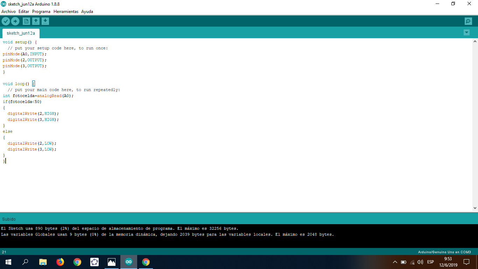Show hidden tray icons chevron
This screenshot has height=269, width=478.
[x=395, y=262]
